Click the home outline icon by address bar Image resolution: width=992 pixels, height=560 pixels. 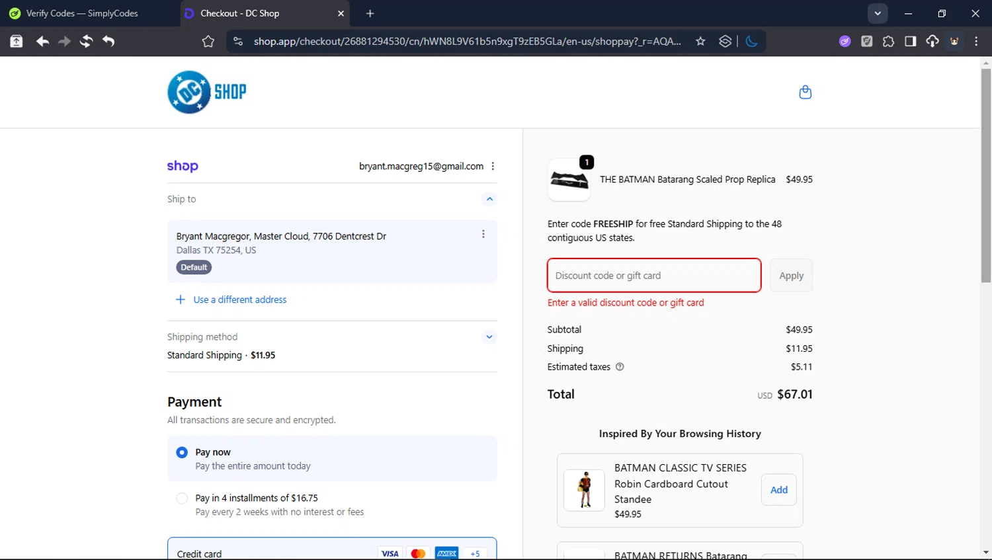(208, 41)
